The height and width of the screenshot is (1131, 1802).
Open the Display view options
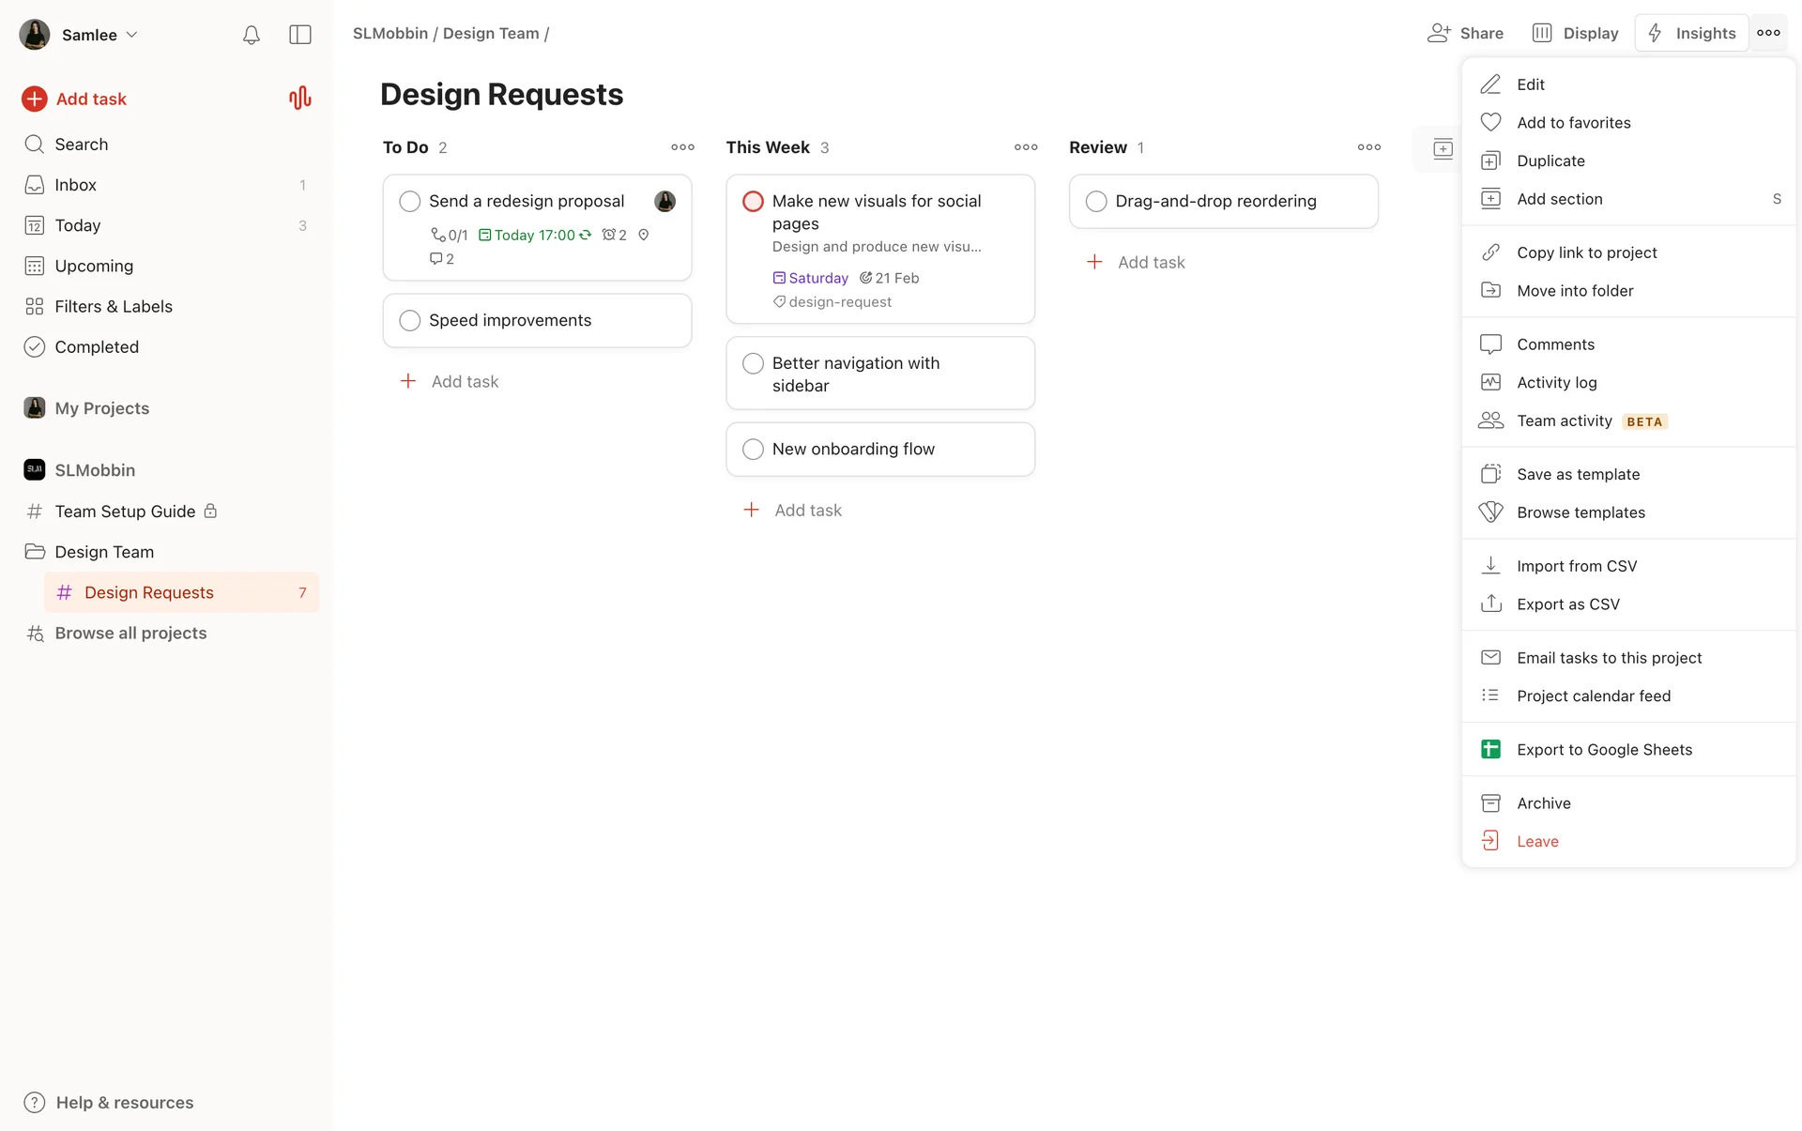coord(1576,34)
